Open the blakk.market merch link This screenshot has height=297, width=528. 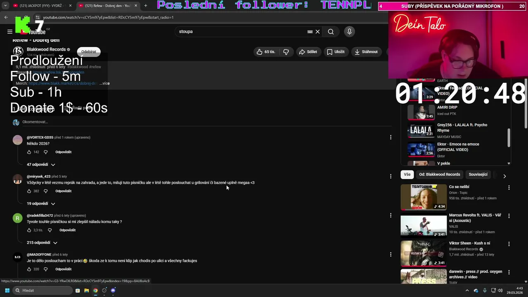pyautogui.click(x=62, y=83)
